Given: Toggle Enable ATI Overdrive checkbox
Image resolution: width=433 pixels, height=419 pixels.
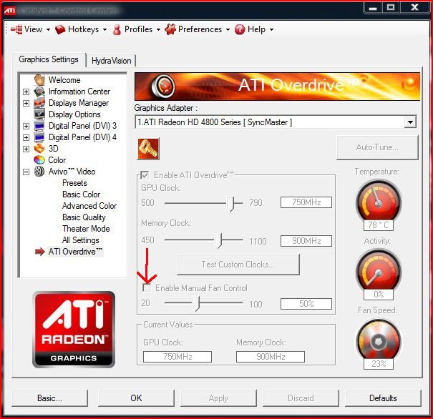Looking at the screenshot, I should pos(145,175).
